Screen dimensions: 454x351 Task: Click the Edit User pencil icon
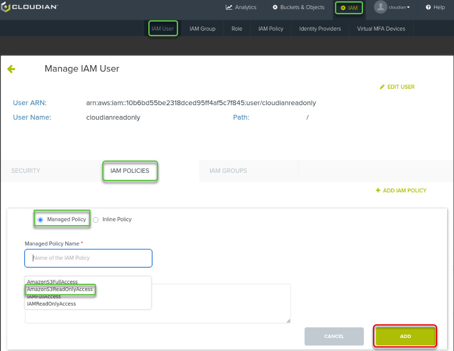[382, 87]
